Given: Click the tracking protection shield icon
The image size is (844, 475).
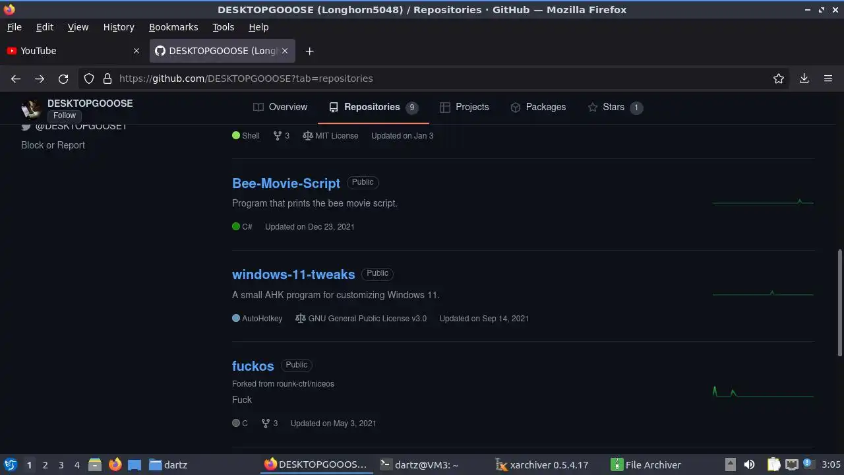Looking at the screenshot, I should (89, 79).
